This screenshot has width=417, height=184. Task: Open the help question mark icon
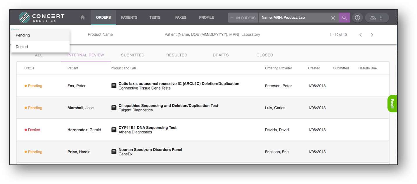point(357,17)
